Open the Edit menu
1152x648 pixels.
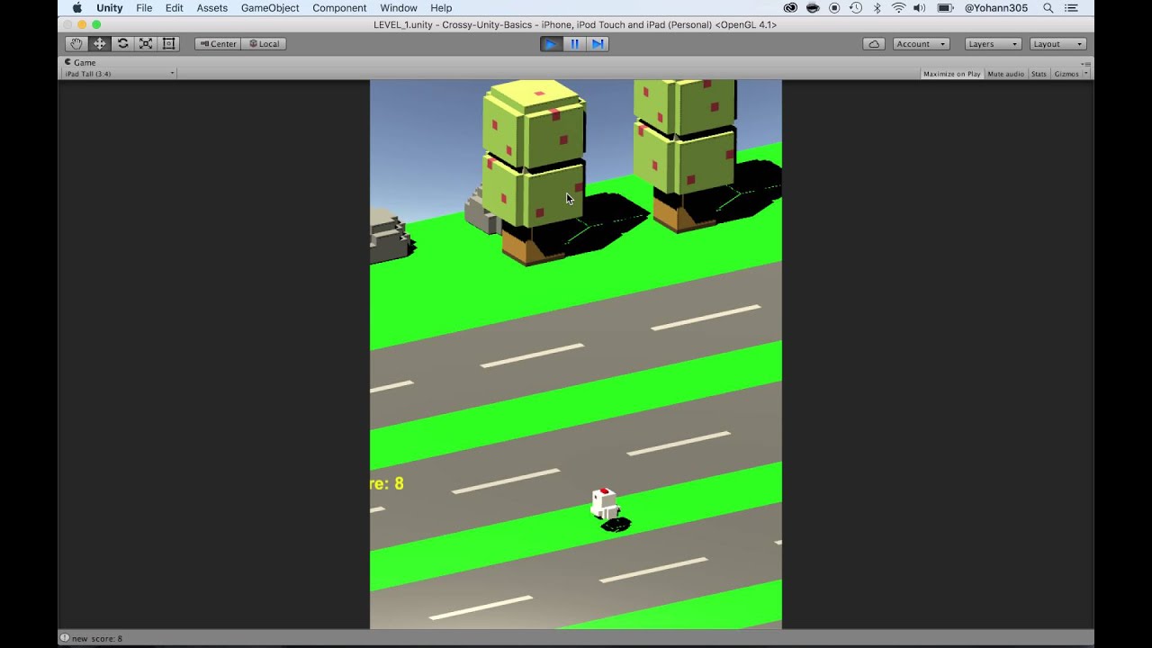[174, 8]
